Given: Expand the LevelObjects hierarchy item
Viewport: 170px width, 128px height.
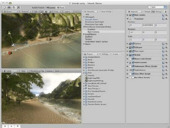Looking at the screenshot, I should click(84, 34).
